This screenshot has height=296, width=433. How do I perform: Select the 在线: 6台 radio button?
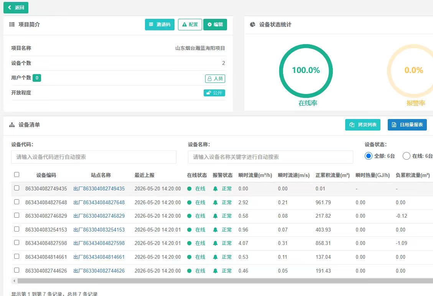pos(407,156)
